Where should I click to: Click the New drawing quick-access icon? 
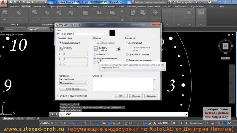[11, 2]
